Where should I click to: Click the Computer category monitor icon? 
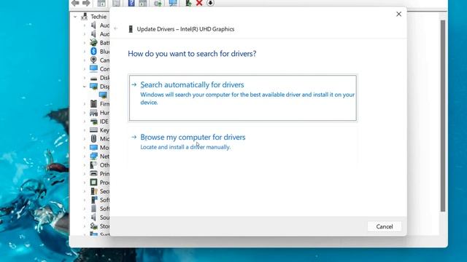pos(93,68)
